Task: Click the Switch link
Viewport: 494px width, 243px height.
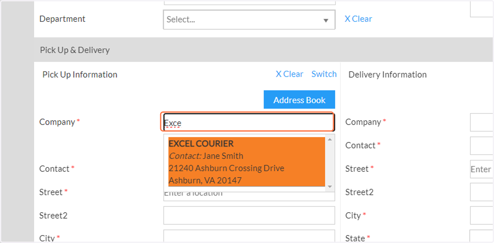Action: [x=324, y=74]
